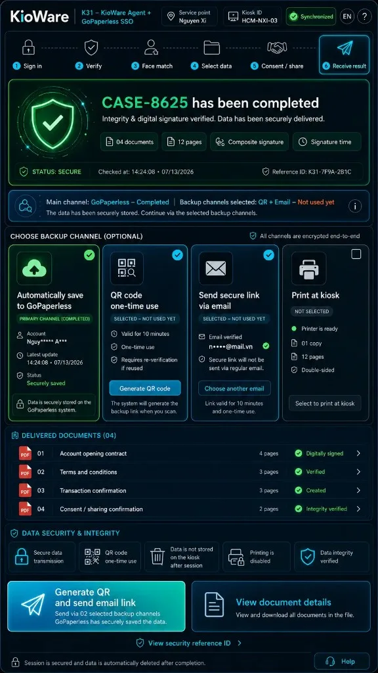
Task: Click the Data Security & Integrity shield icon
Action: (14, 533)
